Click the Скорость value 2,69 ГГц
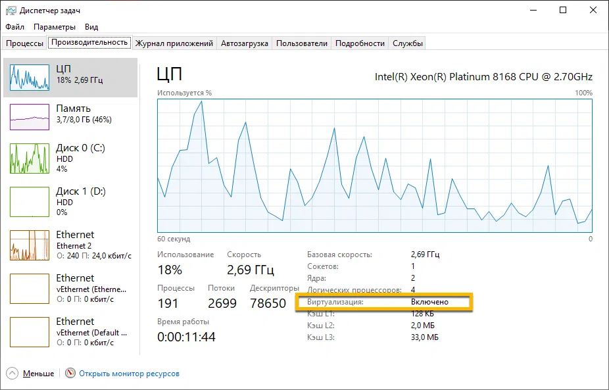 (x=251, y=270)
